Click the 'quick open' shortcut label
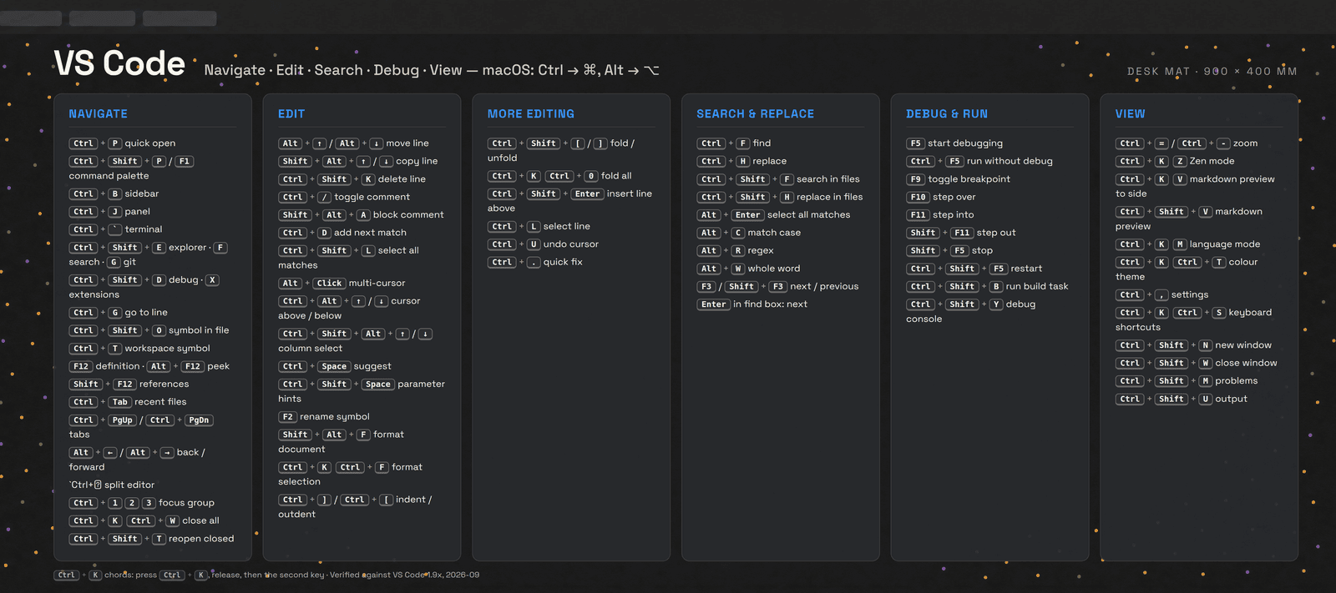1336x593 pixels. 150,143
